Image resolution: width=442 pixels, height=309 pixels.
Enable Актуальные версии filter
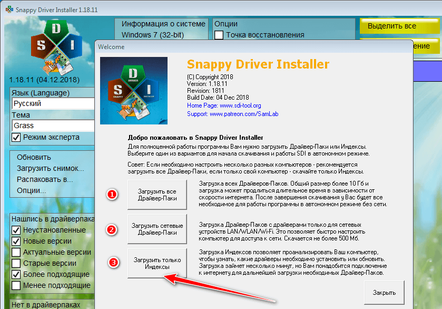[x=16, y=252]
